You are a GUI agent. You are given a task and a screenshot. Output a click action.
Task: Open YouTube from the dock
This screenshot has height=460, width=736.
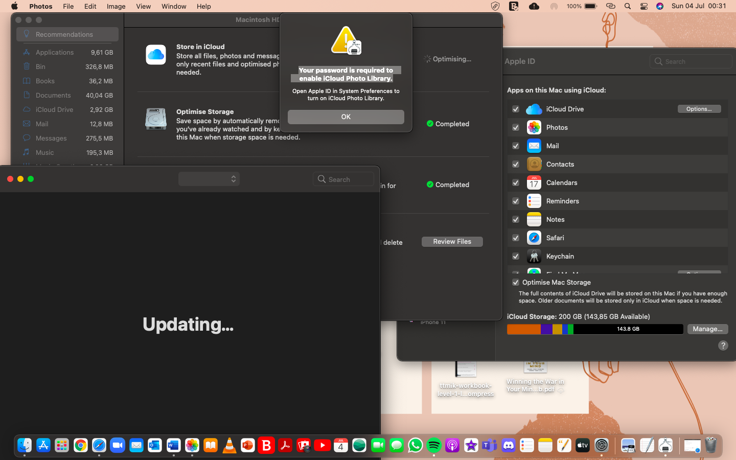tap(323, 446)
